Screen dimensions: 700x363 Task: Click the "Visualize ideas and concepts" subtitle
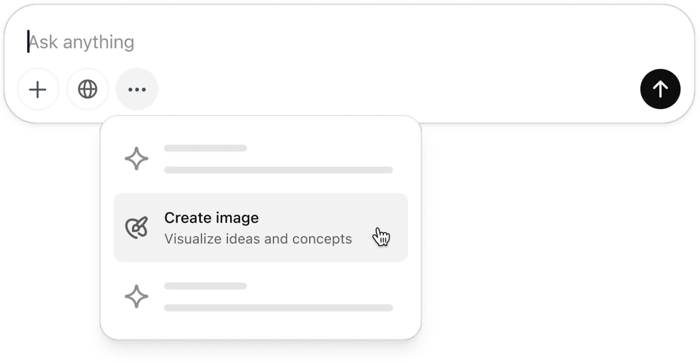pyautogui.click(x=258, y=239)
